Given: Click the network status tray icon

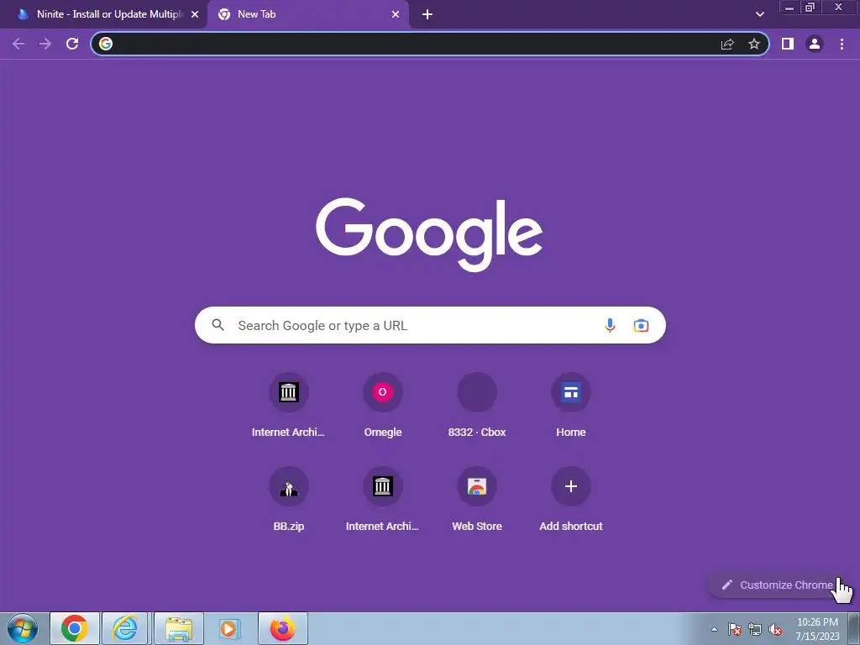Looking at the screenshot, I should pos(755,630).
